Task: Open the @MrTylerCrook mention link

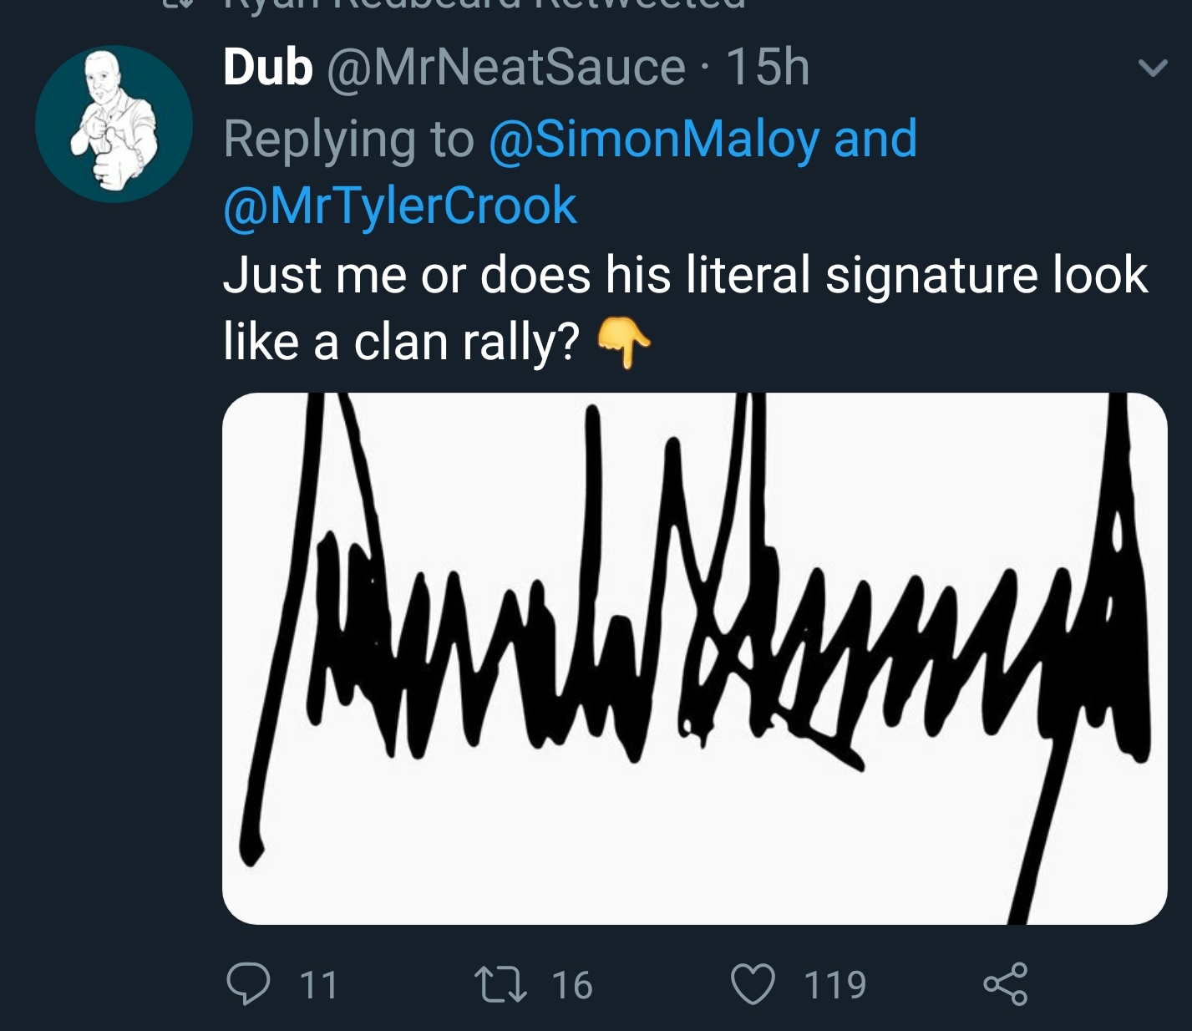Action: (400, 206)
